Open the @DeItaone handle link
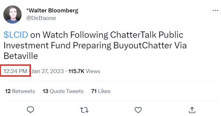The height and width of the screenshot is (116, 221). click(41, 18)
